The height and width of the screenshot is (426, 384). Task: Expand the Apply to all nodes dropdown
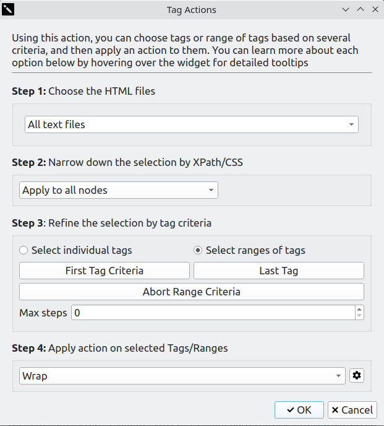click(118, 190)
